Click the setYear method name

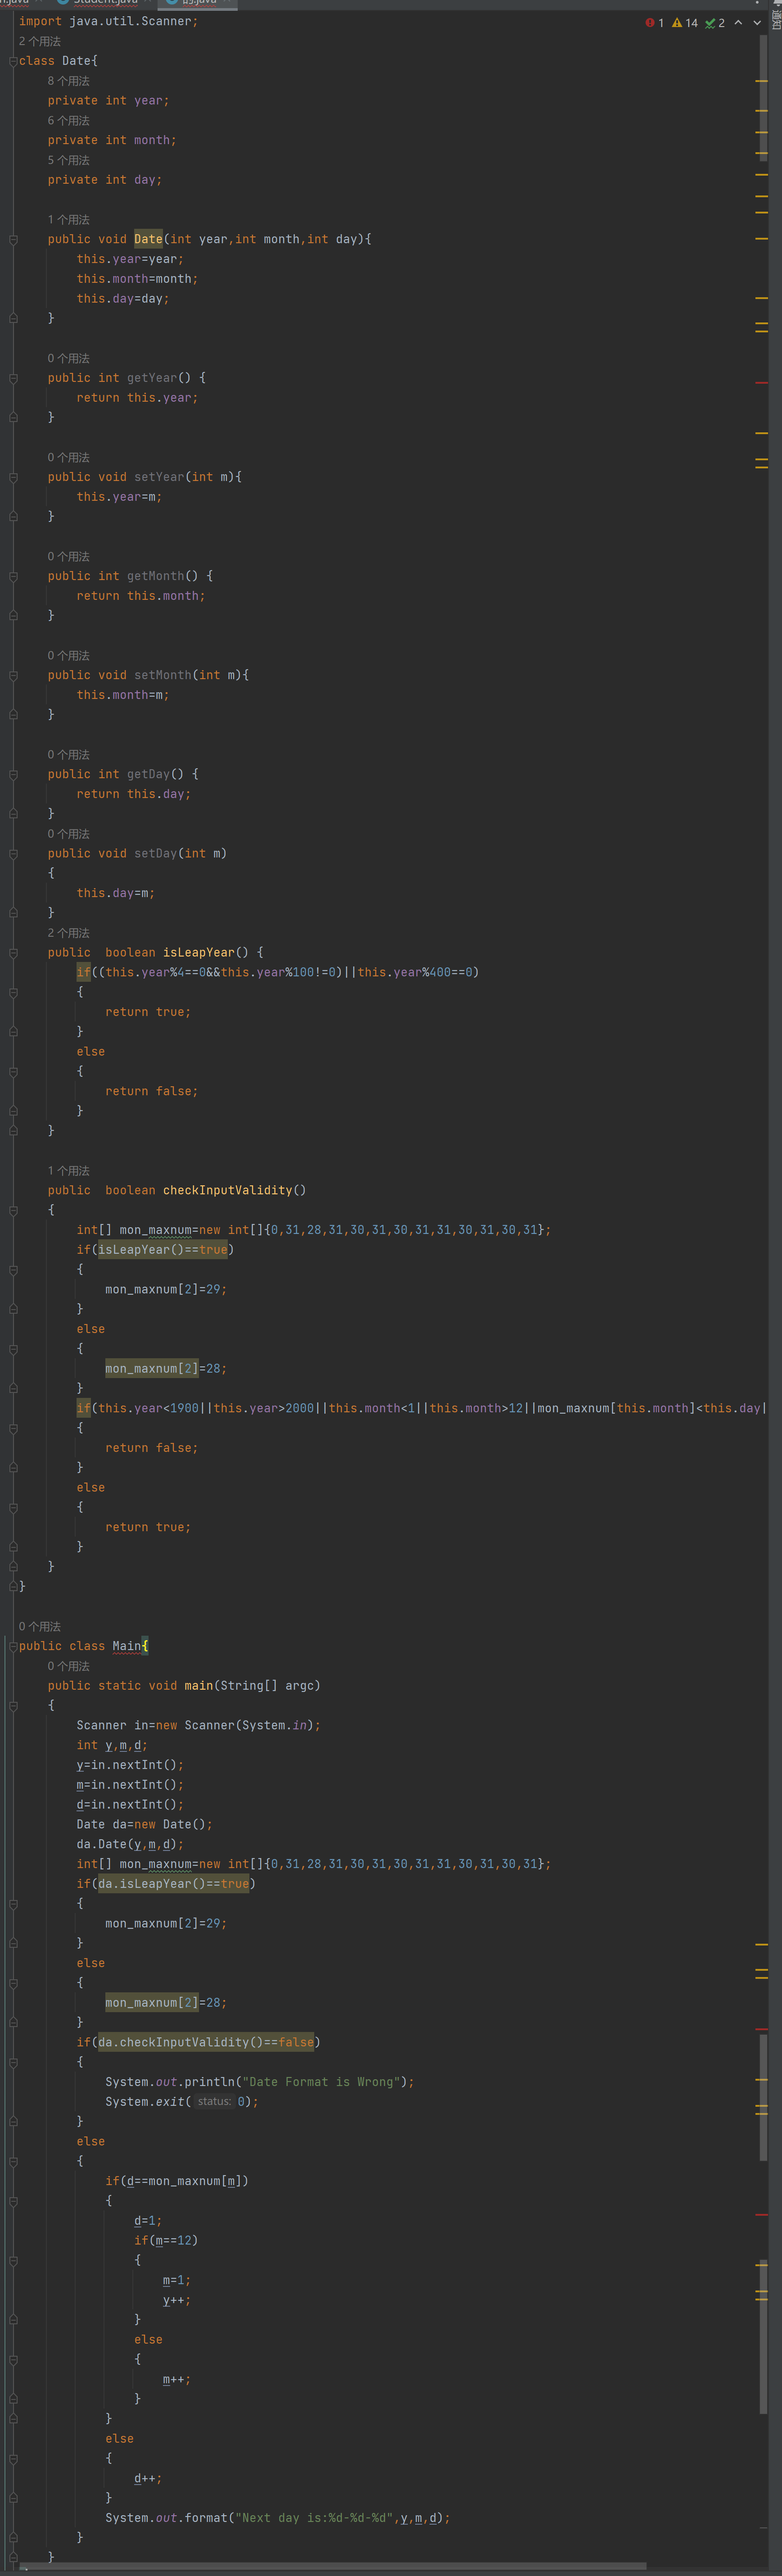(159, 477)
